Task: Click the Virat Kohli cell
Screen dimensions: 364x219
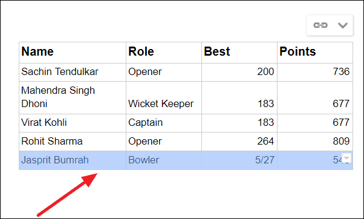Action: coord(73,123)
